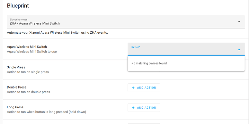Click the long pressed (held down) description
249x124 pixels.
(x=47, y=112)
